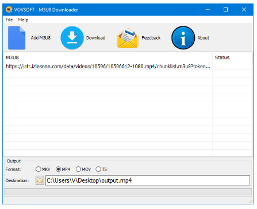
Task: Click the Add M3U8 label
Action: (x=41, y=38)
